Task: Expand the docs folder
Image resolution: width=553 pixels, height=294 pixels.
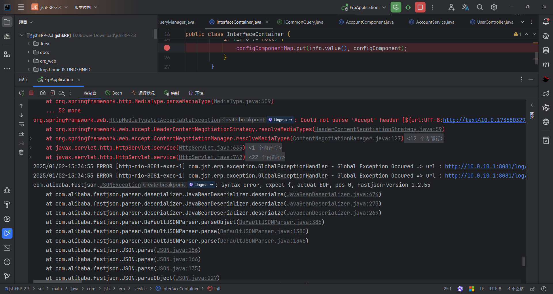Action: pyautogui.click(x=28, y=52)
